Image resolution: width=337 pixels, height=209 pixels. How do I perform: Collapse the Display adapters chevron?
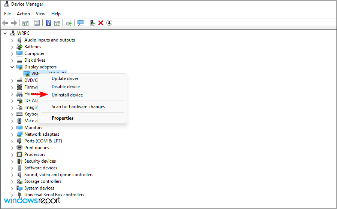[12, 67]
